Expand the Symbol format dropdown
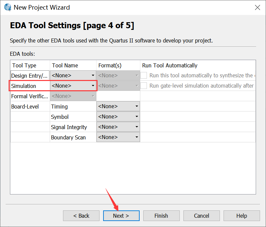266x227 pixels. coord(118,117)
